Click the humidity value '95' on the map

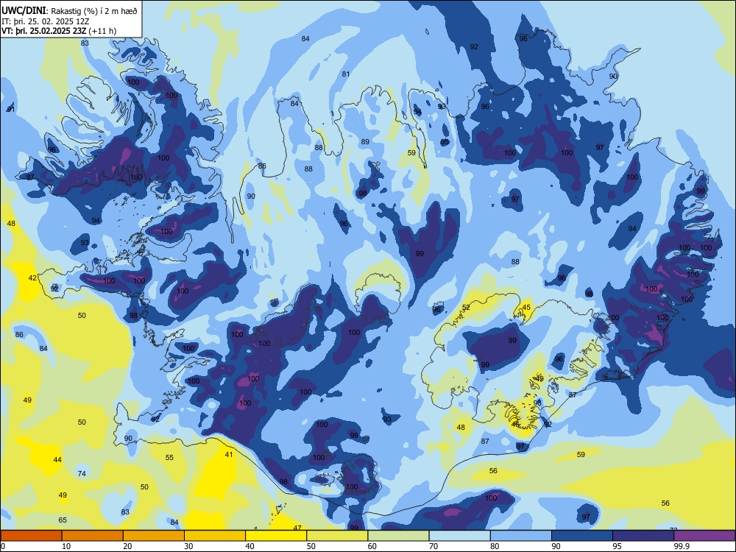click(x=445, y=142)
